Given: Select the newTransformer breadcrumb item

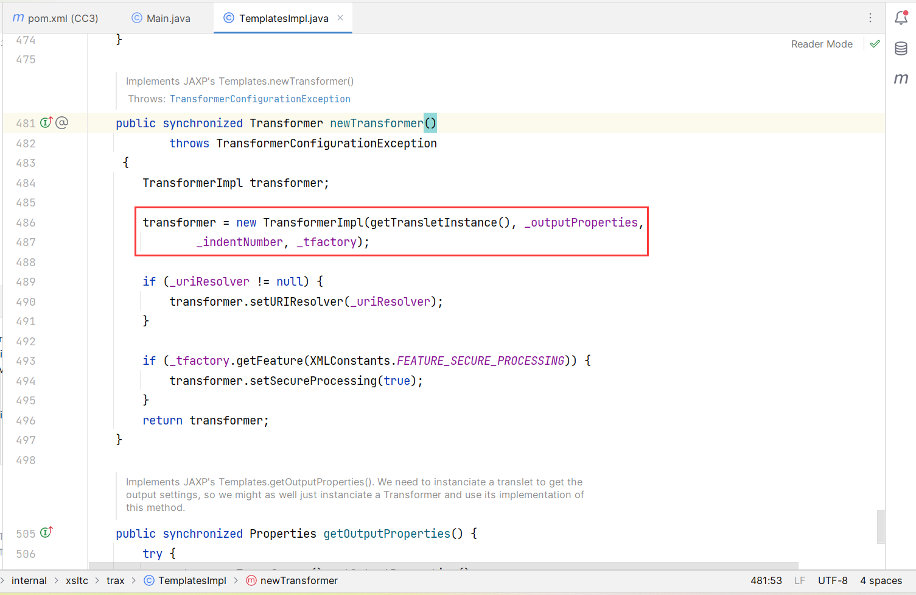Looking at the screenshot, I should (x=298, y=580).
